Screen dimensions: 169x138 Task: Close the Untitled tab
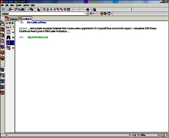click(x=31, y=19)
